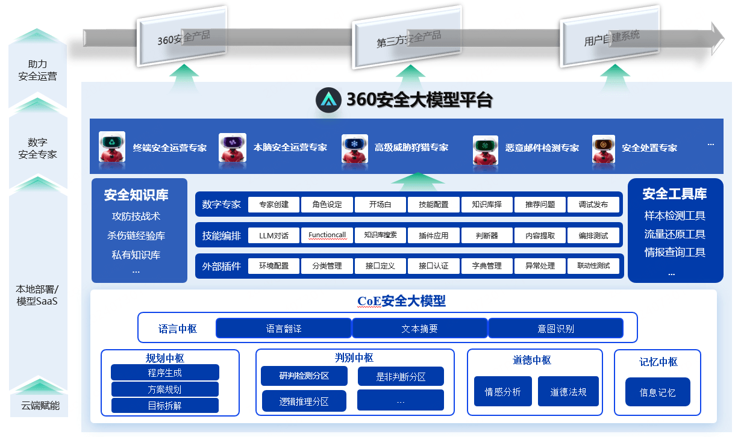Open the 是非判断分区 block

(401, 377)
